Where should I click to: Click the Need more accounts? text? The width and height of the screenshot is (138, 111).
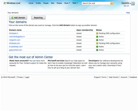(x=19, y=61)
